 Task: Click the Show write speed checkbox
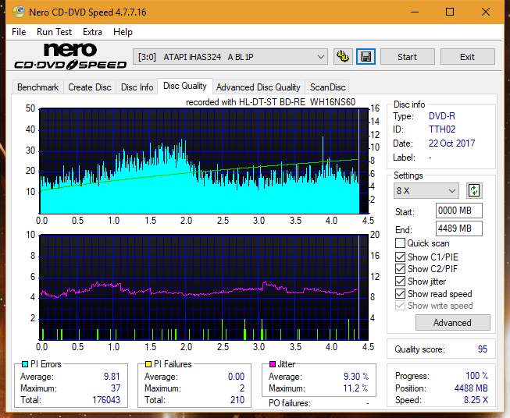point(400,306)
